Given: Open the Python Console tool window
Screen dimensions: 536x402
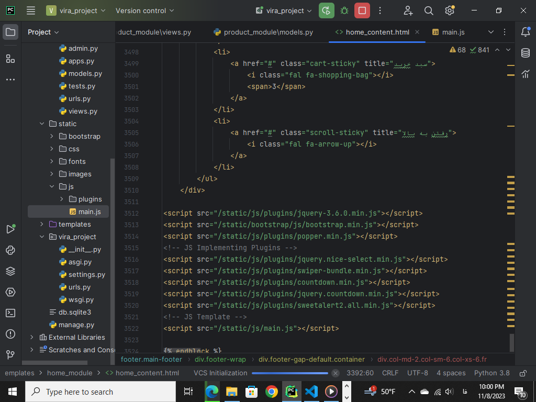Looking at the screenshot, I should (10, 250).
